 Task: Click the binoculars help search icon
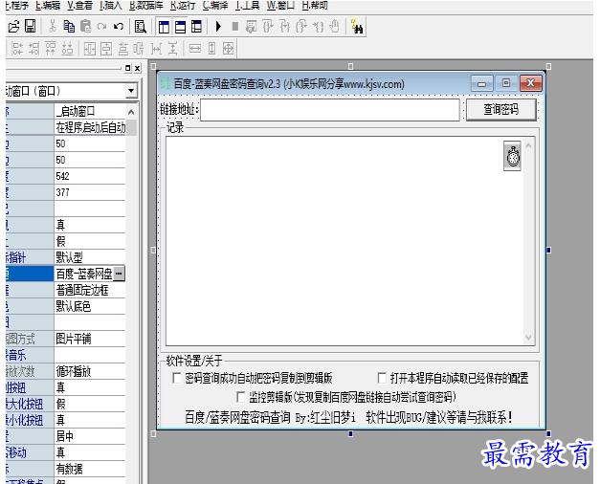point(357,27)
